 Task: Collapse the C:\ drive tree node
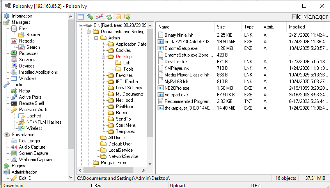point(81,25)
